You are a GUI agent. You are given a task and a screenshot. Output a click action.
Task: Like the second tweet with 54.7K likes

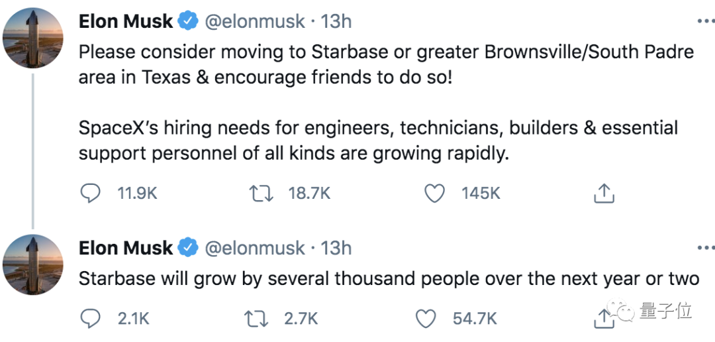[426, 319]
